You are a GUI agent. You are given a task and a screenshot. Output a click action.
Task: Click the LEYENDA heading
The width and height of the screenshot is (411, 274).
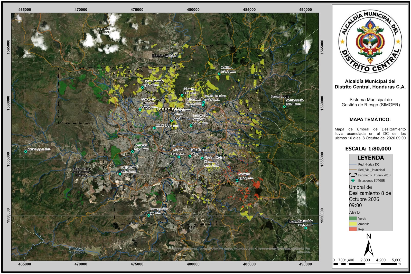(x=370, y=158)
